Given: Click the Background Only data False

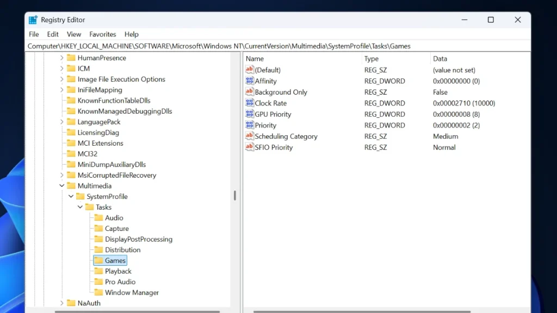Looking at the screenshot, I should coord(440,92).
